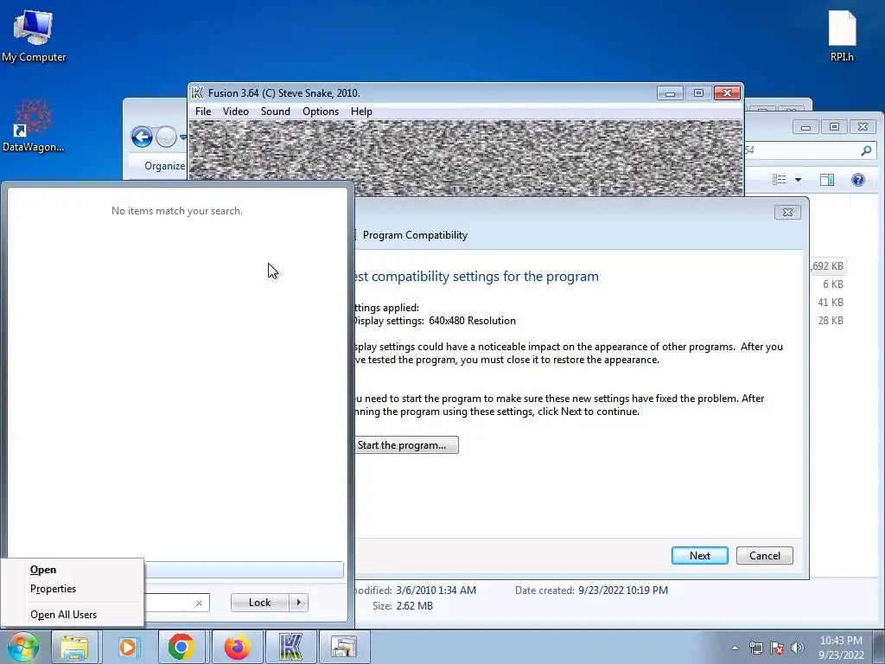Image resolution: width=885 pixels, height=664 pixels.
Task: Click the Organize toolbar button
Action: (164, 165)
